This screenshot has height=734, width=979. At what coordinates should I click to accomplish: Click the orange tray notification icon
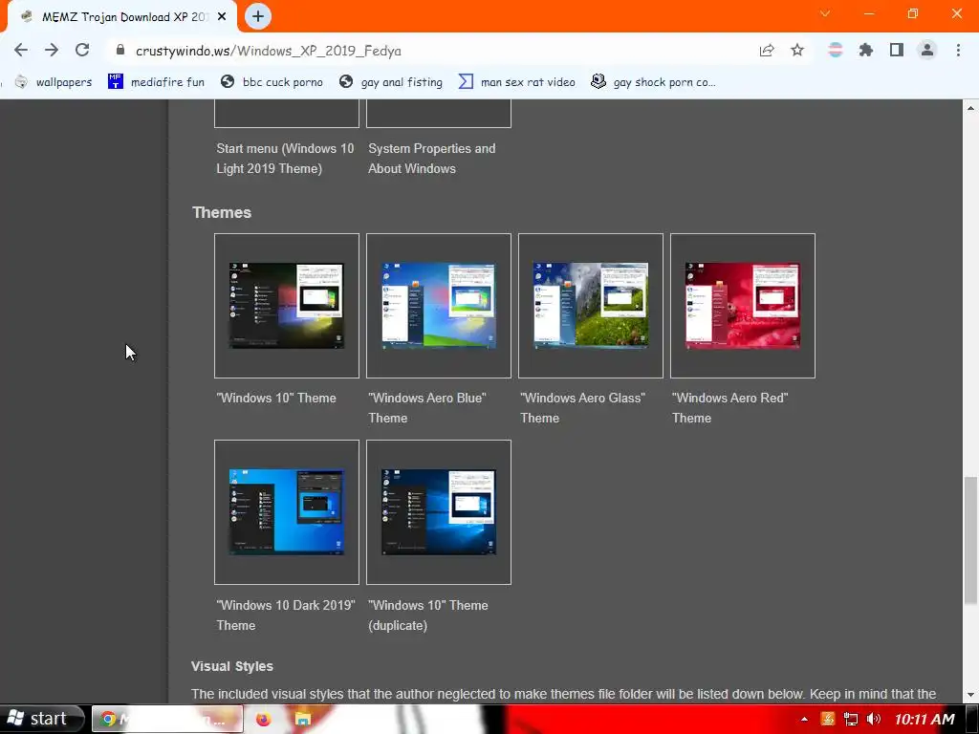pos(828,719)
